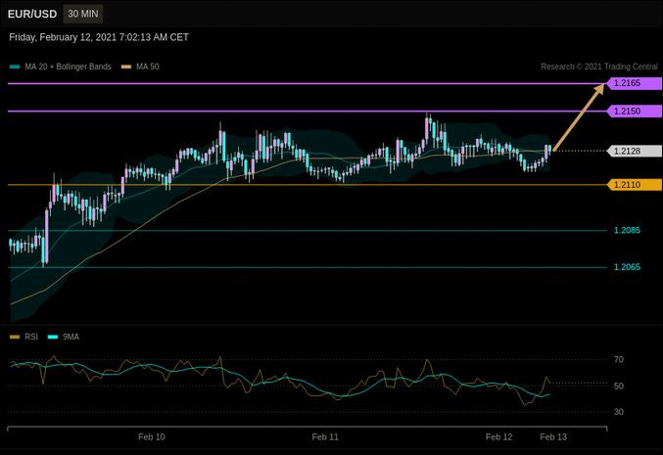This screenshot has height=455, width=663.
Task: Click the 1.2065 support level label
Action: (627, 267)
